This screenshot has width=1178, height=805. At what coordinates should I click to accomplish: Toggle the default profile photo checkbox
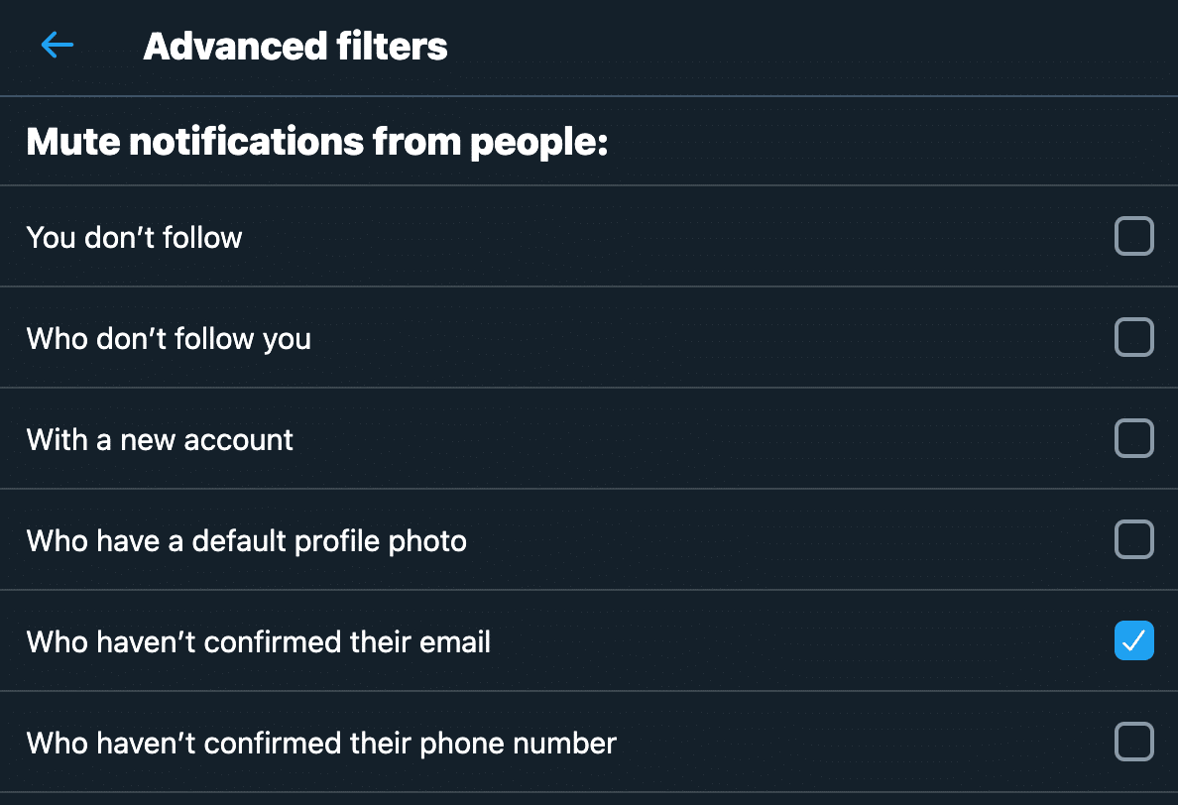(x=1134, y=540)
